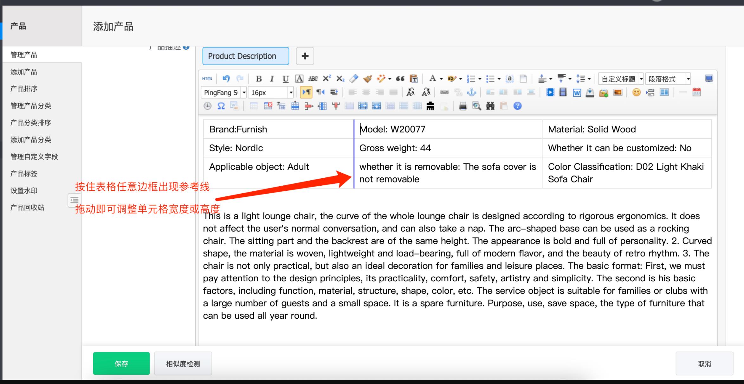Image resolution: width=744 pixels, height=384 pixels.
Task: Click the printer icon
Action: pos(463,106)
